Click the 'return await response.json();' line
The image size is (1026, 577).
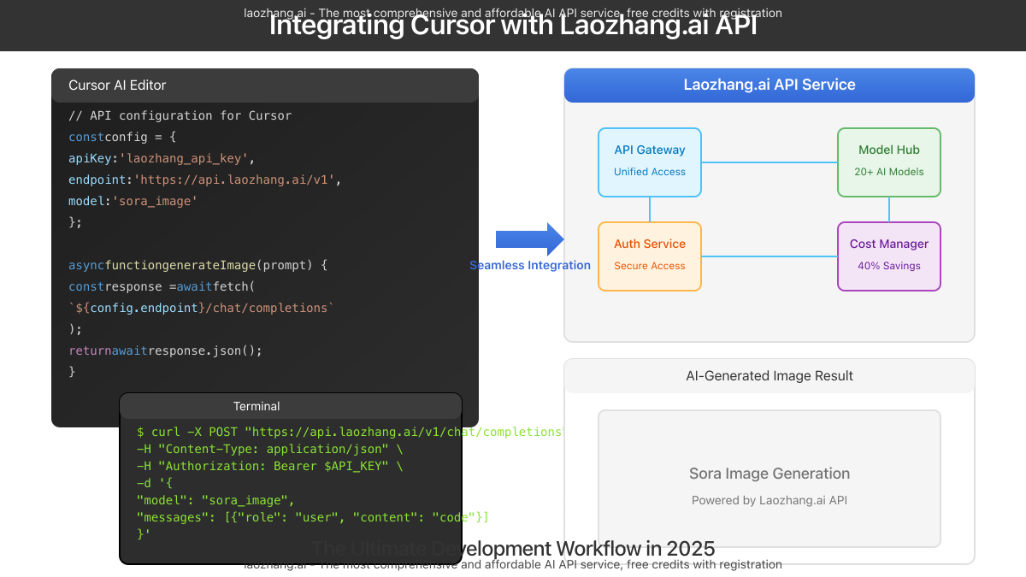click(x=165, y=350)
